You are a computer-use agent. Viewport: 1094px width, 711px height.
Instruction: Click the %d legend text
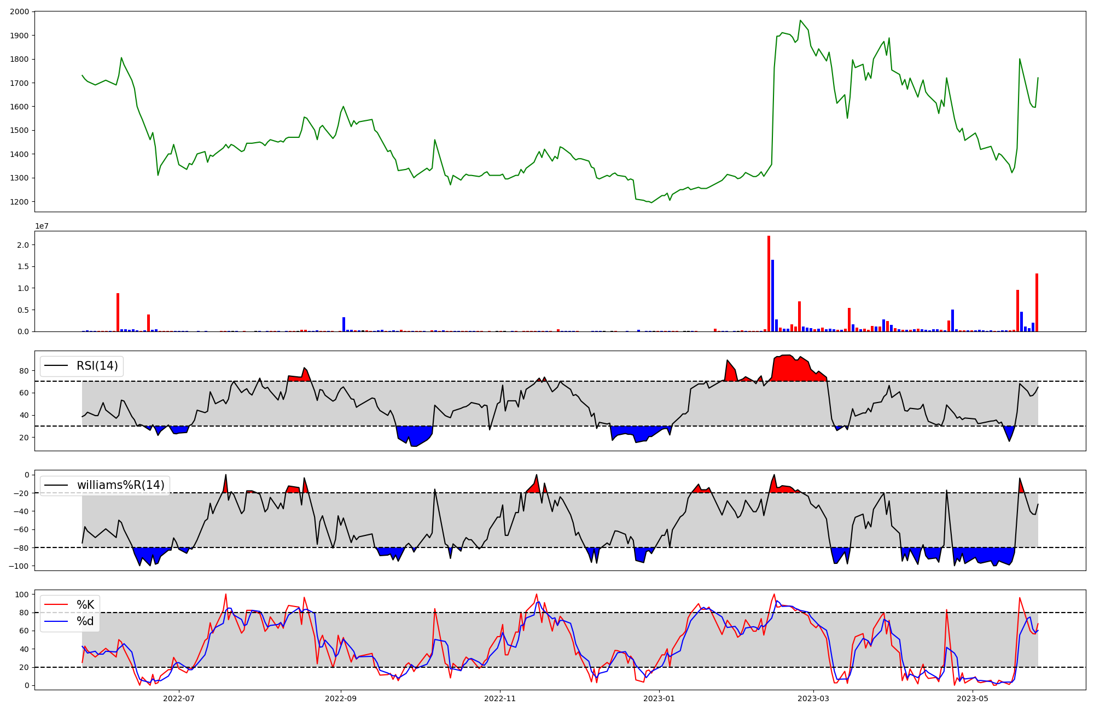click(x=85, y=621)
